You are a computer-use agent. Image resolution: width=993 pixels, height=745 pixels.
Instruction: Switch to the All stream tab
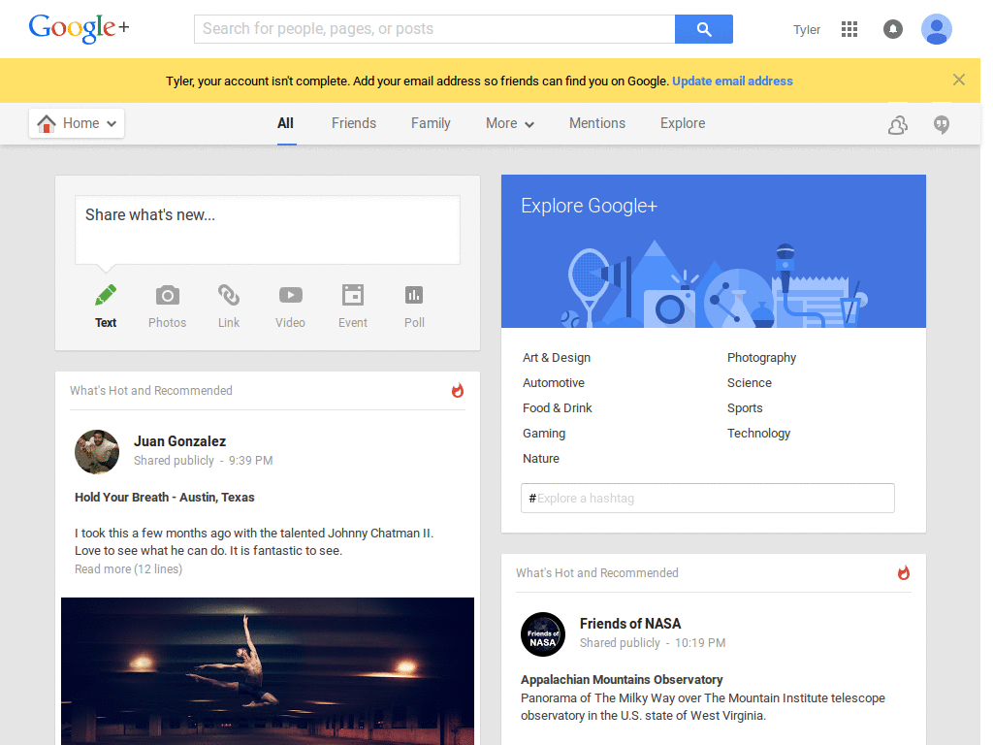coord(286,123)
